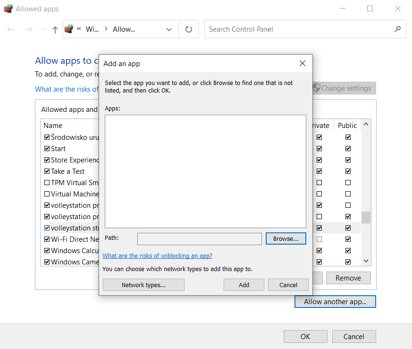Browse for an app to add

click(x=286, y=239)
